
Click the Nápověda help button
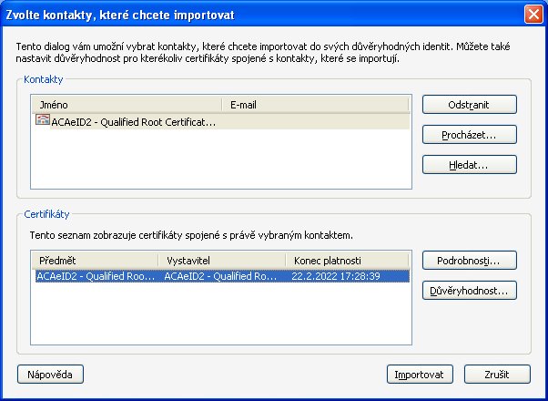point(50,375)
